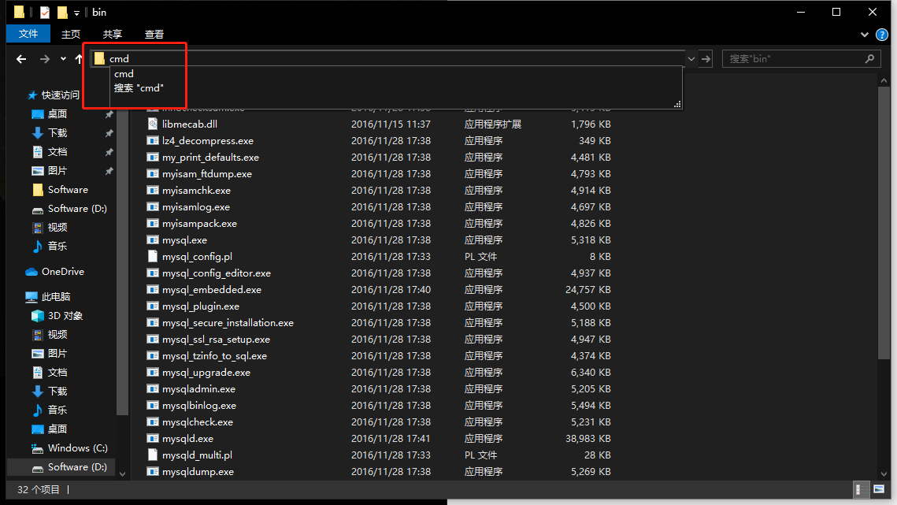
Task: Open Software (D:) in quick access
Action: click(x=77, y=209)
